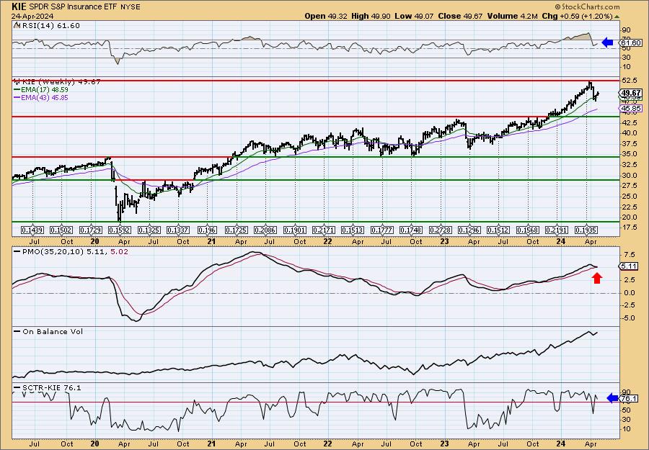Click the 5.11 PMO axis tag
The width and height of the screenshot is (649, 450).
click(630, 266)
